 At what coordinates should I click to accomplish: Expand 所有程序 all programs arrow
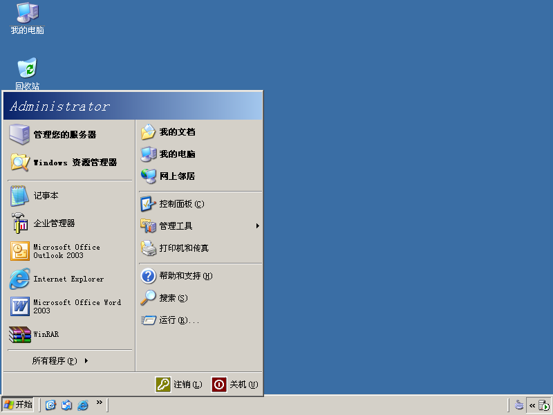[86, 360]
